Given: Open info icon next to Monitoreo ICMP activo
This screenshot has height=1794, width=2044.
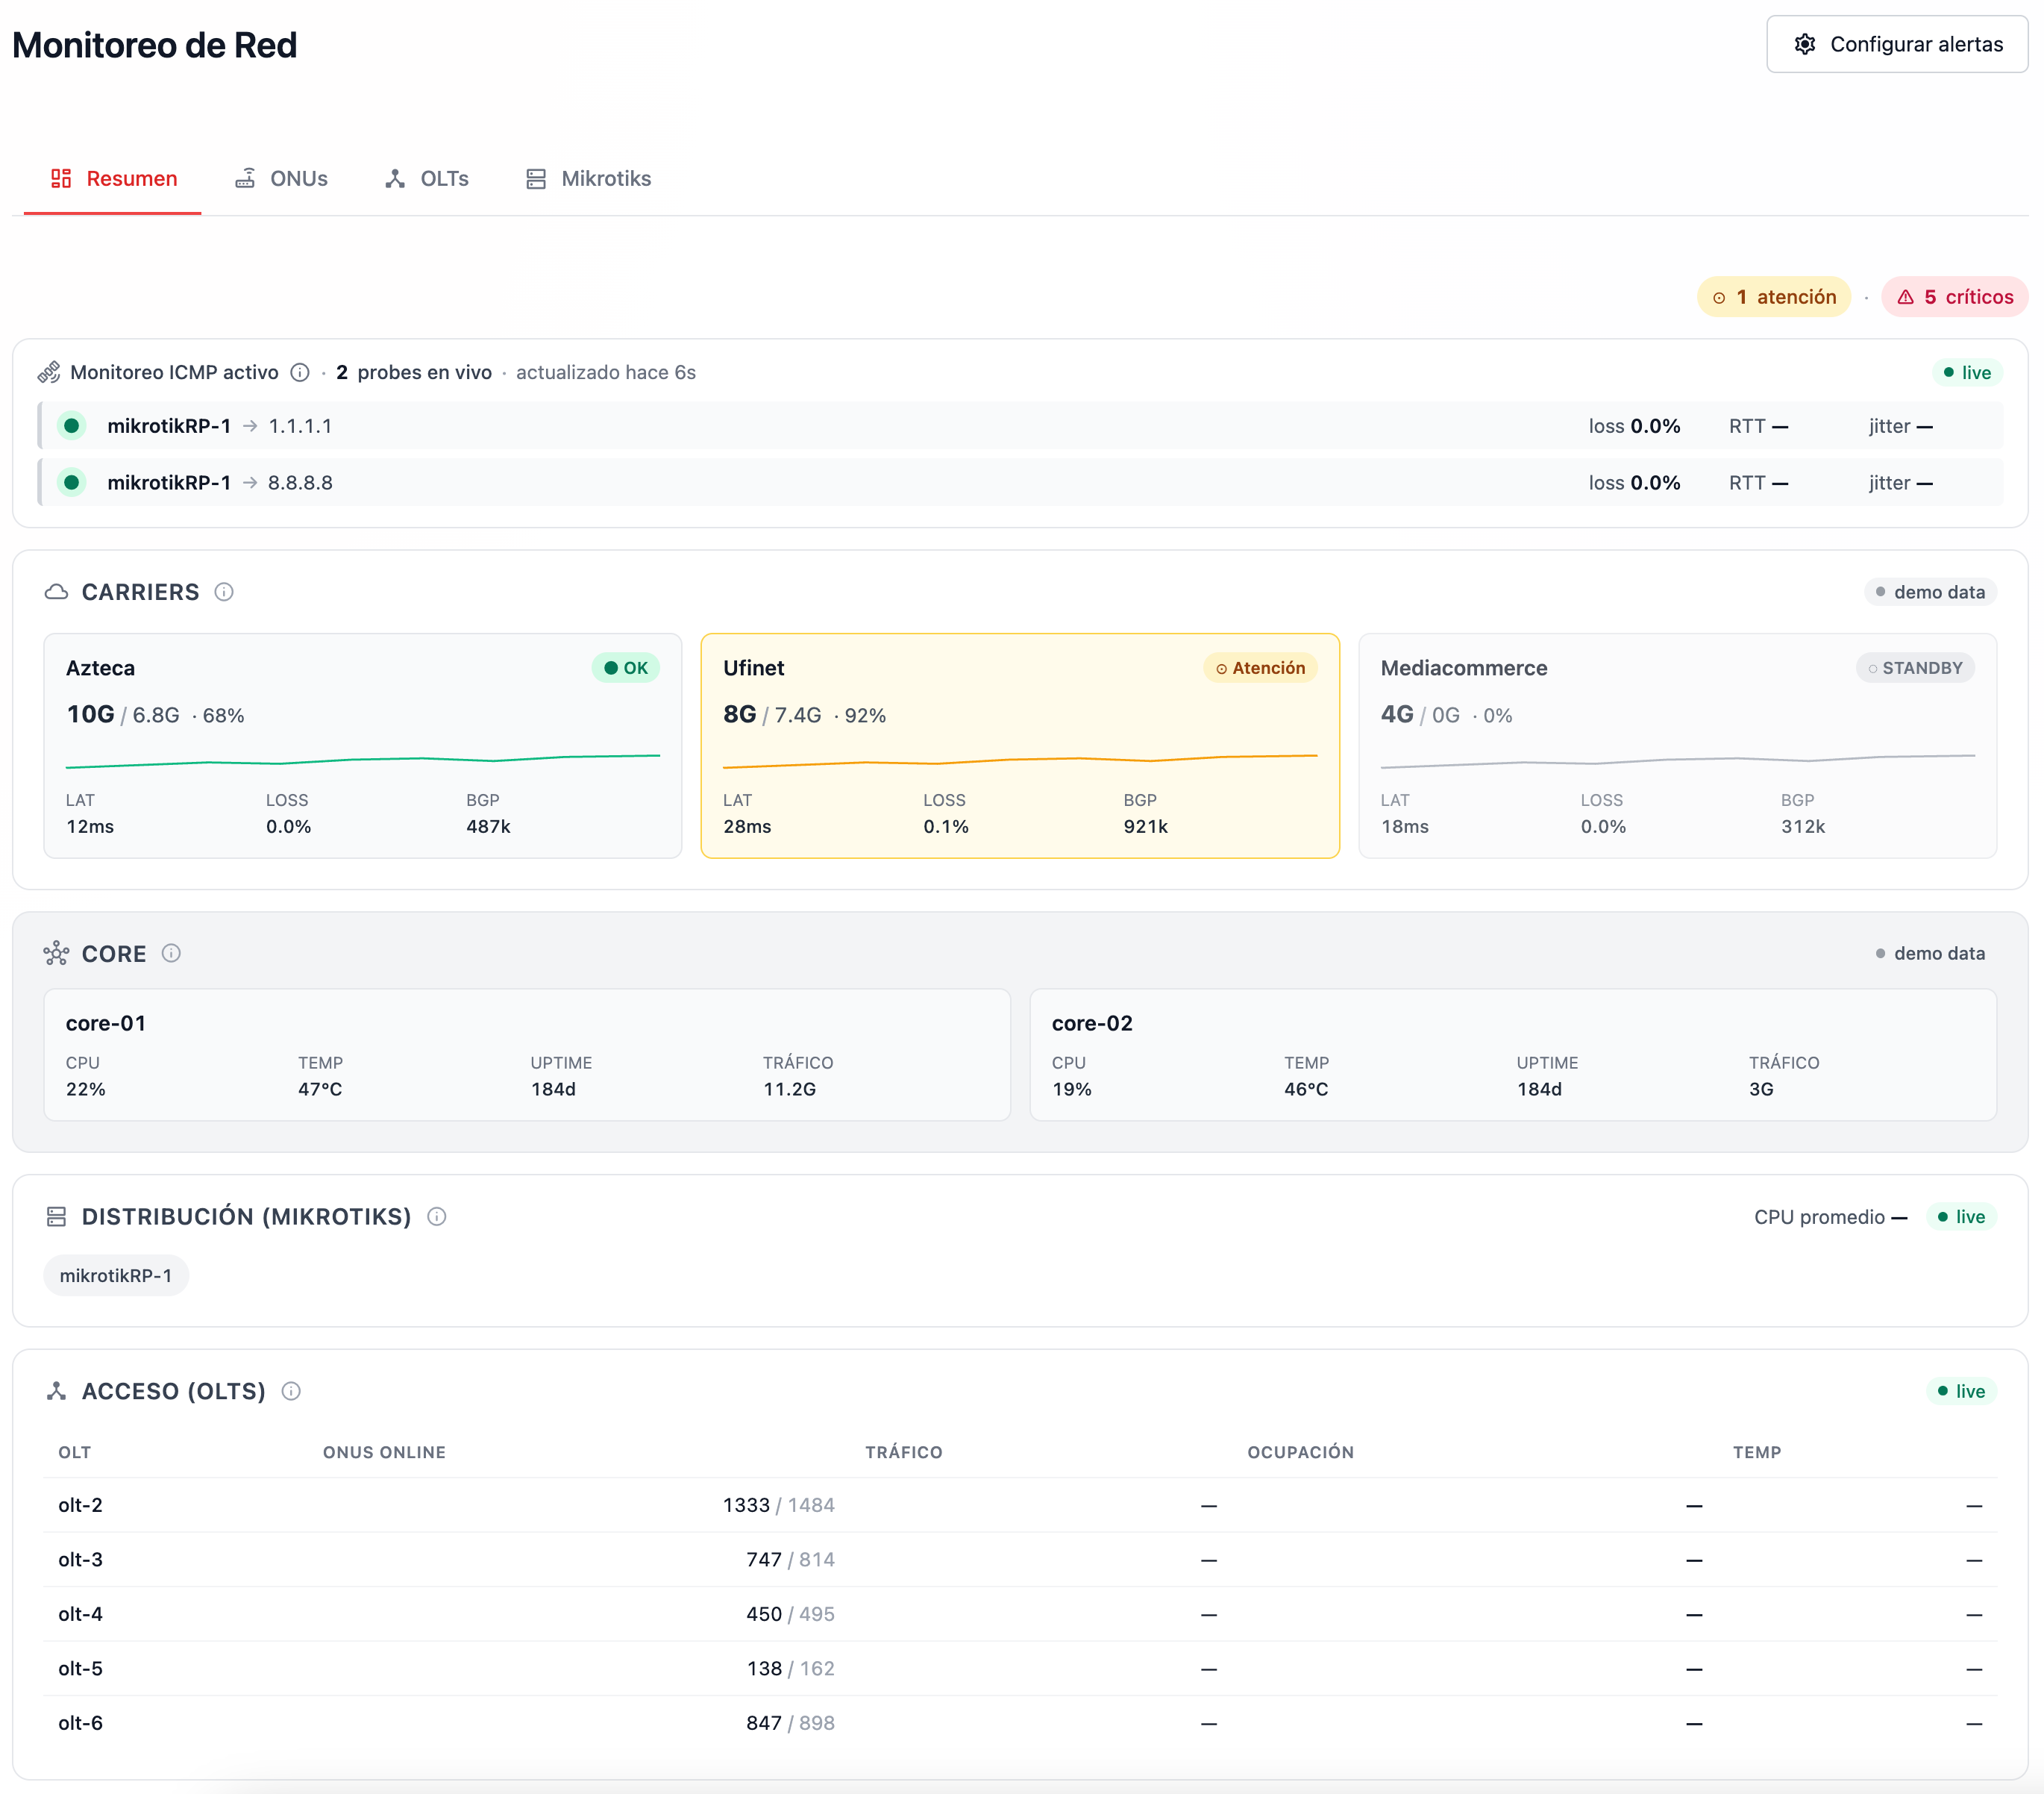Looking at the screenshot, I should (300, 372).
